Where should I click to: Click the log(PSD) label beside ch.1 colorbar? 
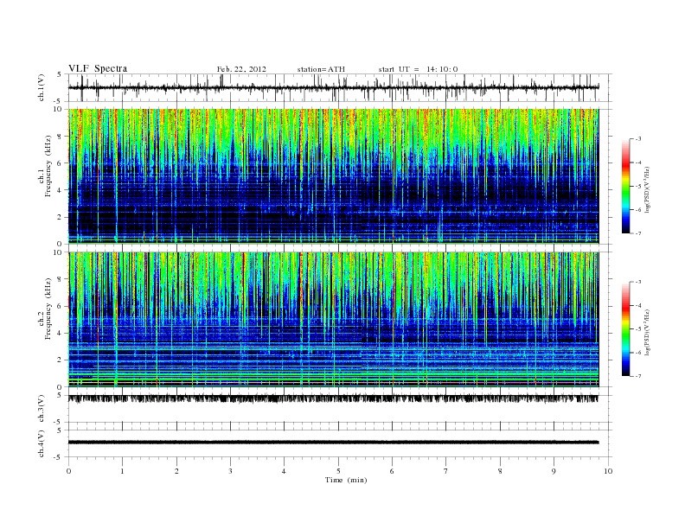(x=647, y=189)
